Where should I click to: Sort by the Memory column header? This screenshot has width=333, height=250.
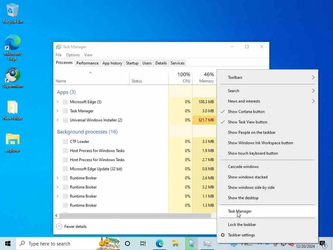(204, 78)
